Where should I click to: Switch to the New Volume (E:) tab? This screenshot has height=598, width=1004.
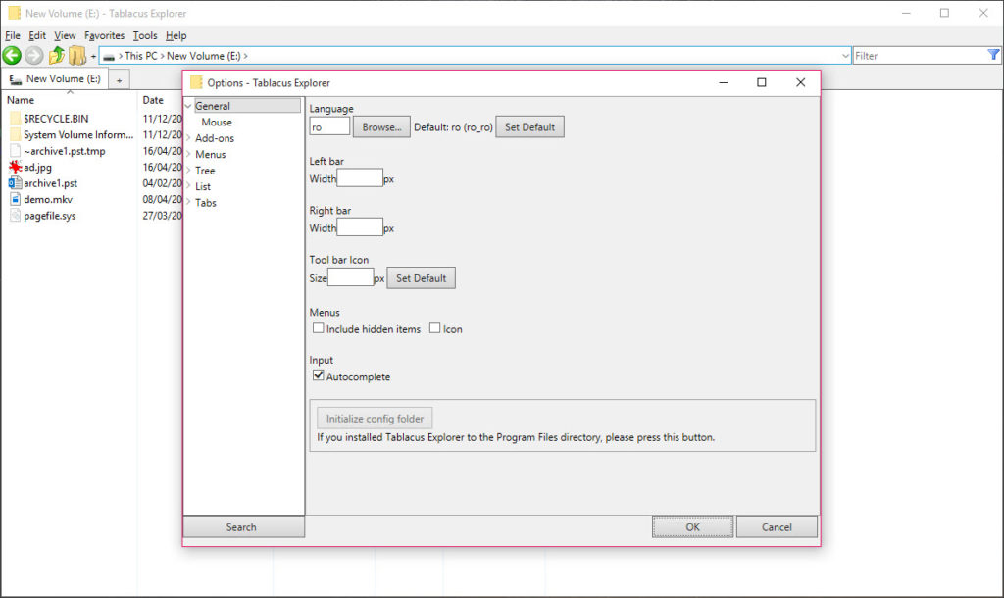(x=55, y=78)
